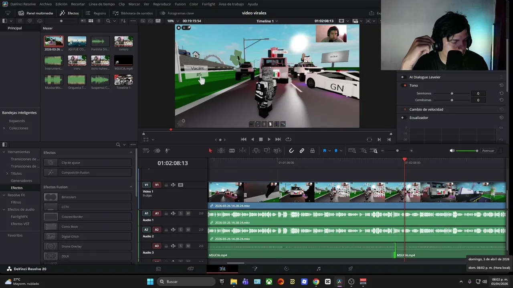The image size is (513, 288).
Task: Select the blade edit mode tool
Action: tap(232, 151)
